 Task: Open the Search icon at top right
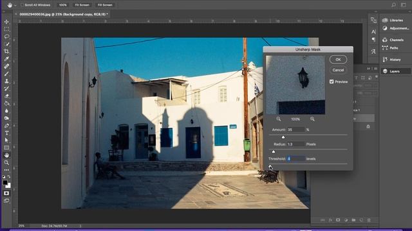393,4
